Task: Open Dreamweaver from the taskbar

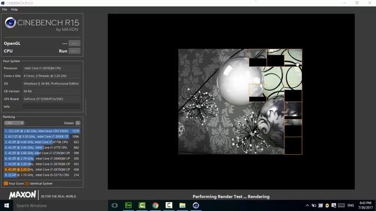Action: click(x=129, y=206)
